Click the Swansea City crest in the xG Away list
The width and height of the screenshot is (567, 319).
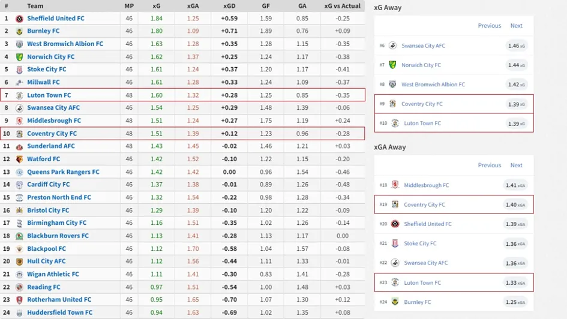pos(392,46)
